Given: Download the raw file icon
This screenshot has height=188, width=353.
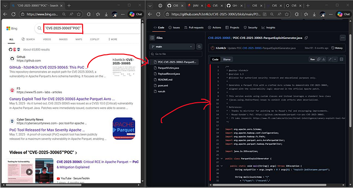Looking at the screenshot, I should tap(324, 59).
